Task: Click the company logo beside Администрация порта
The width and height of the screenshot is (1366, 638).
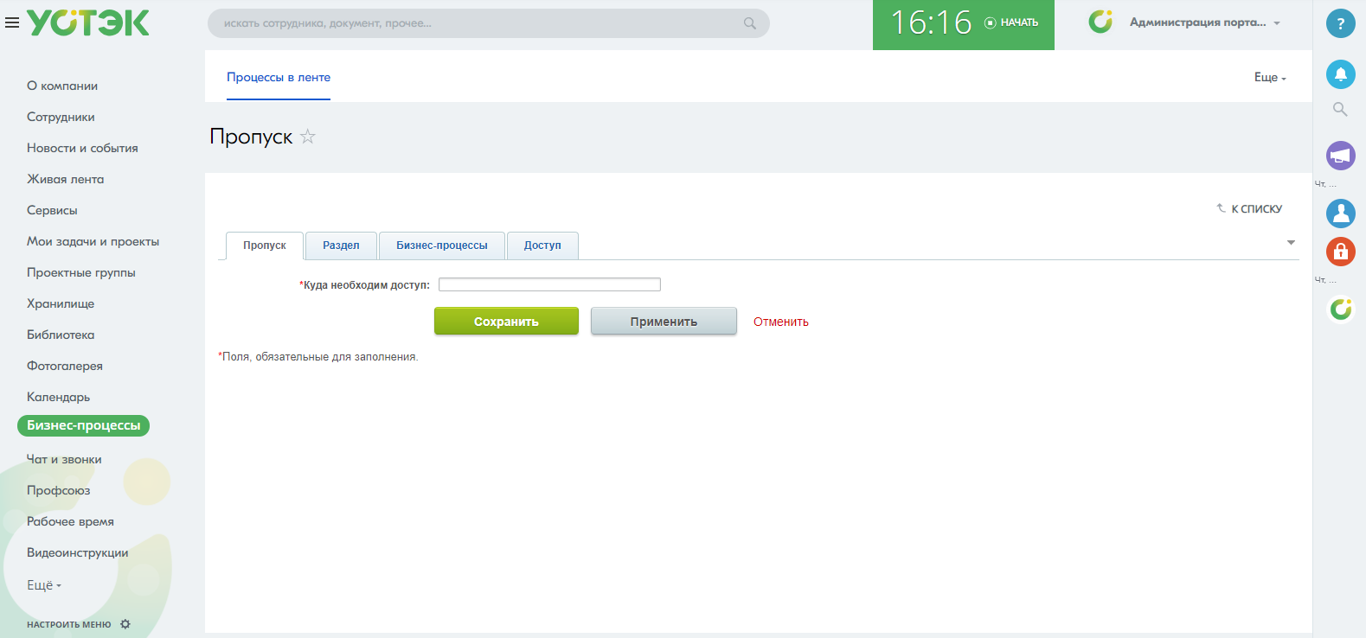Action: pyautogui.click(x=1100, y=22)
